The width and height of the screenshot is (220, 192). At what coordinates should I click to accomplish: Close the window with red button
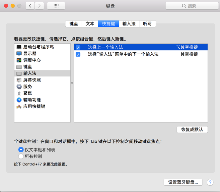(x=6, y=6)
